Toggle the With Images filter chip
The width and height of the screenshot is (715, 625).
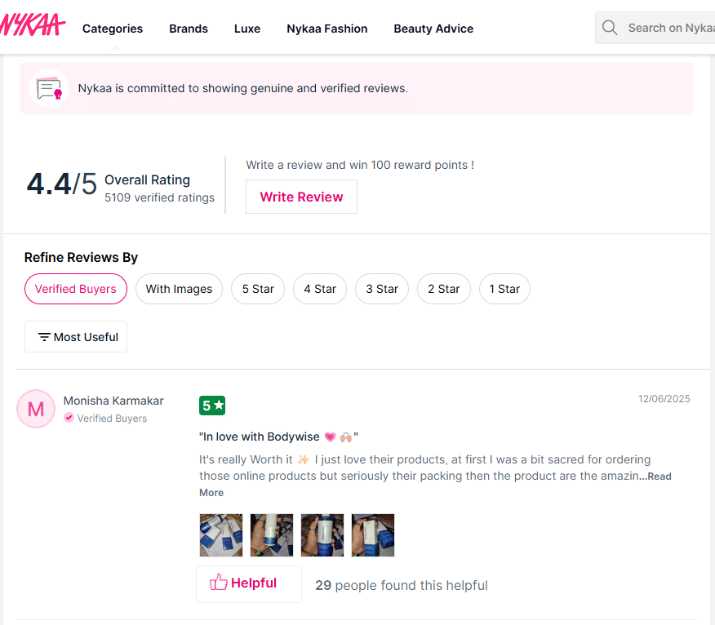(179, 289)
